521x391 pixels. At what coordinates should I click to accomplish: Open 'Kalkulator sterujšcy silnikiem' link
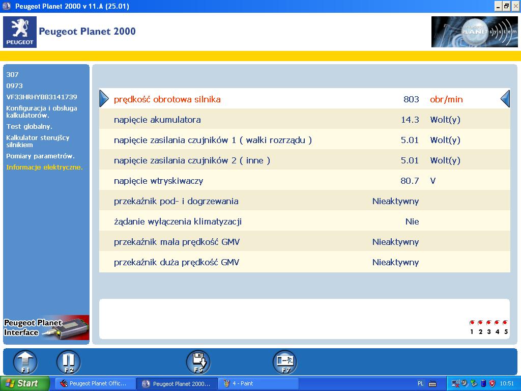[38, 142]
